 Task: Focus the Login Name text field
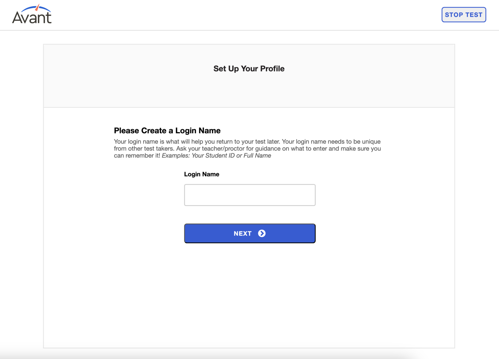249,195
